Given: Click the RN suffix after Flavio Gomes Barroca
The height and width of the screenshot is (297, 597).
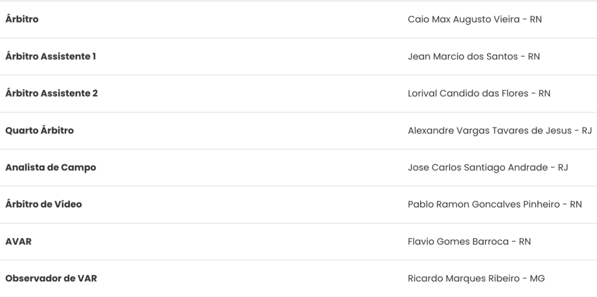Looking at the screenshot, I should click(525, 242).
